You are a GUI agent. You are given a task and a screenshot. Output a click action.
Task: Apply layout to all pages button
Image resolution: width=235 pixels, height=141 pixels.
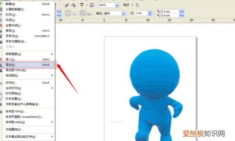coord(83,13)
